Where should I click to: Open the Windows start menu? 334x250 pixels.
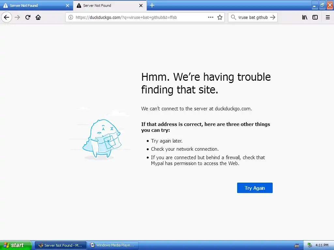pos(16,245)
